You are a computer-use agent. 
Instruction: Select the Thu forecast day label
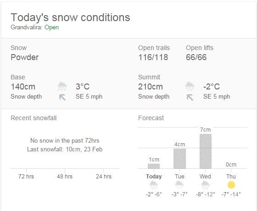(231, 177)
